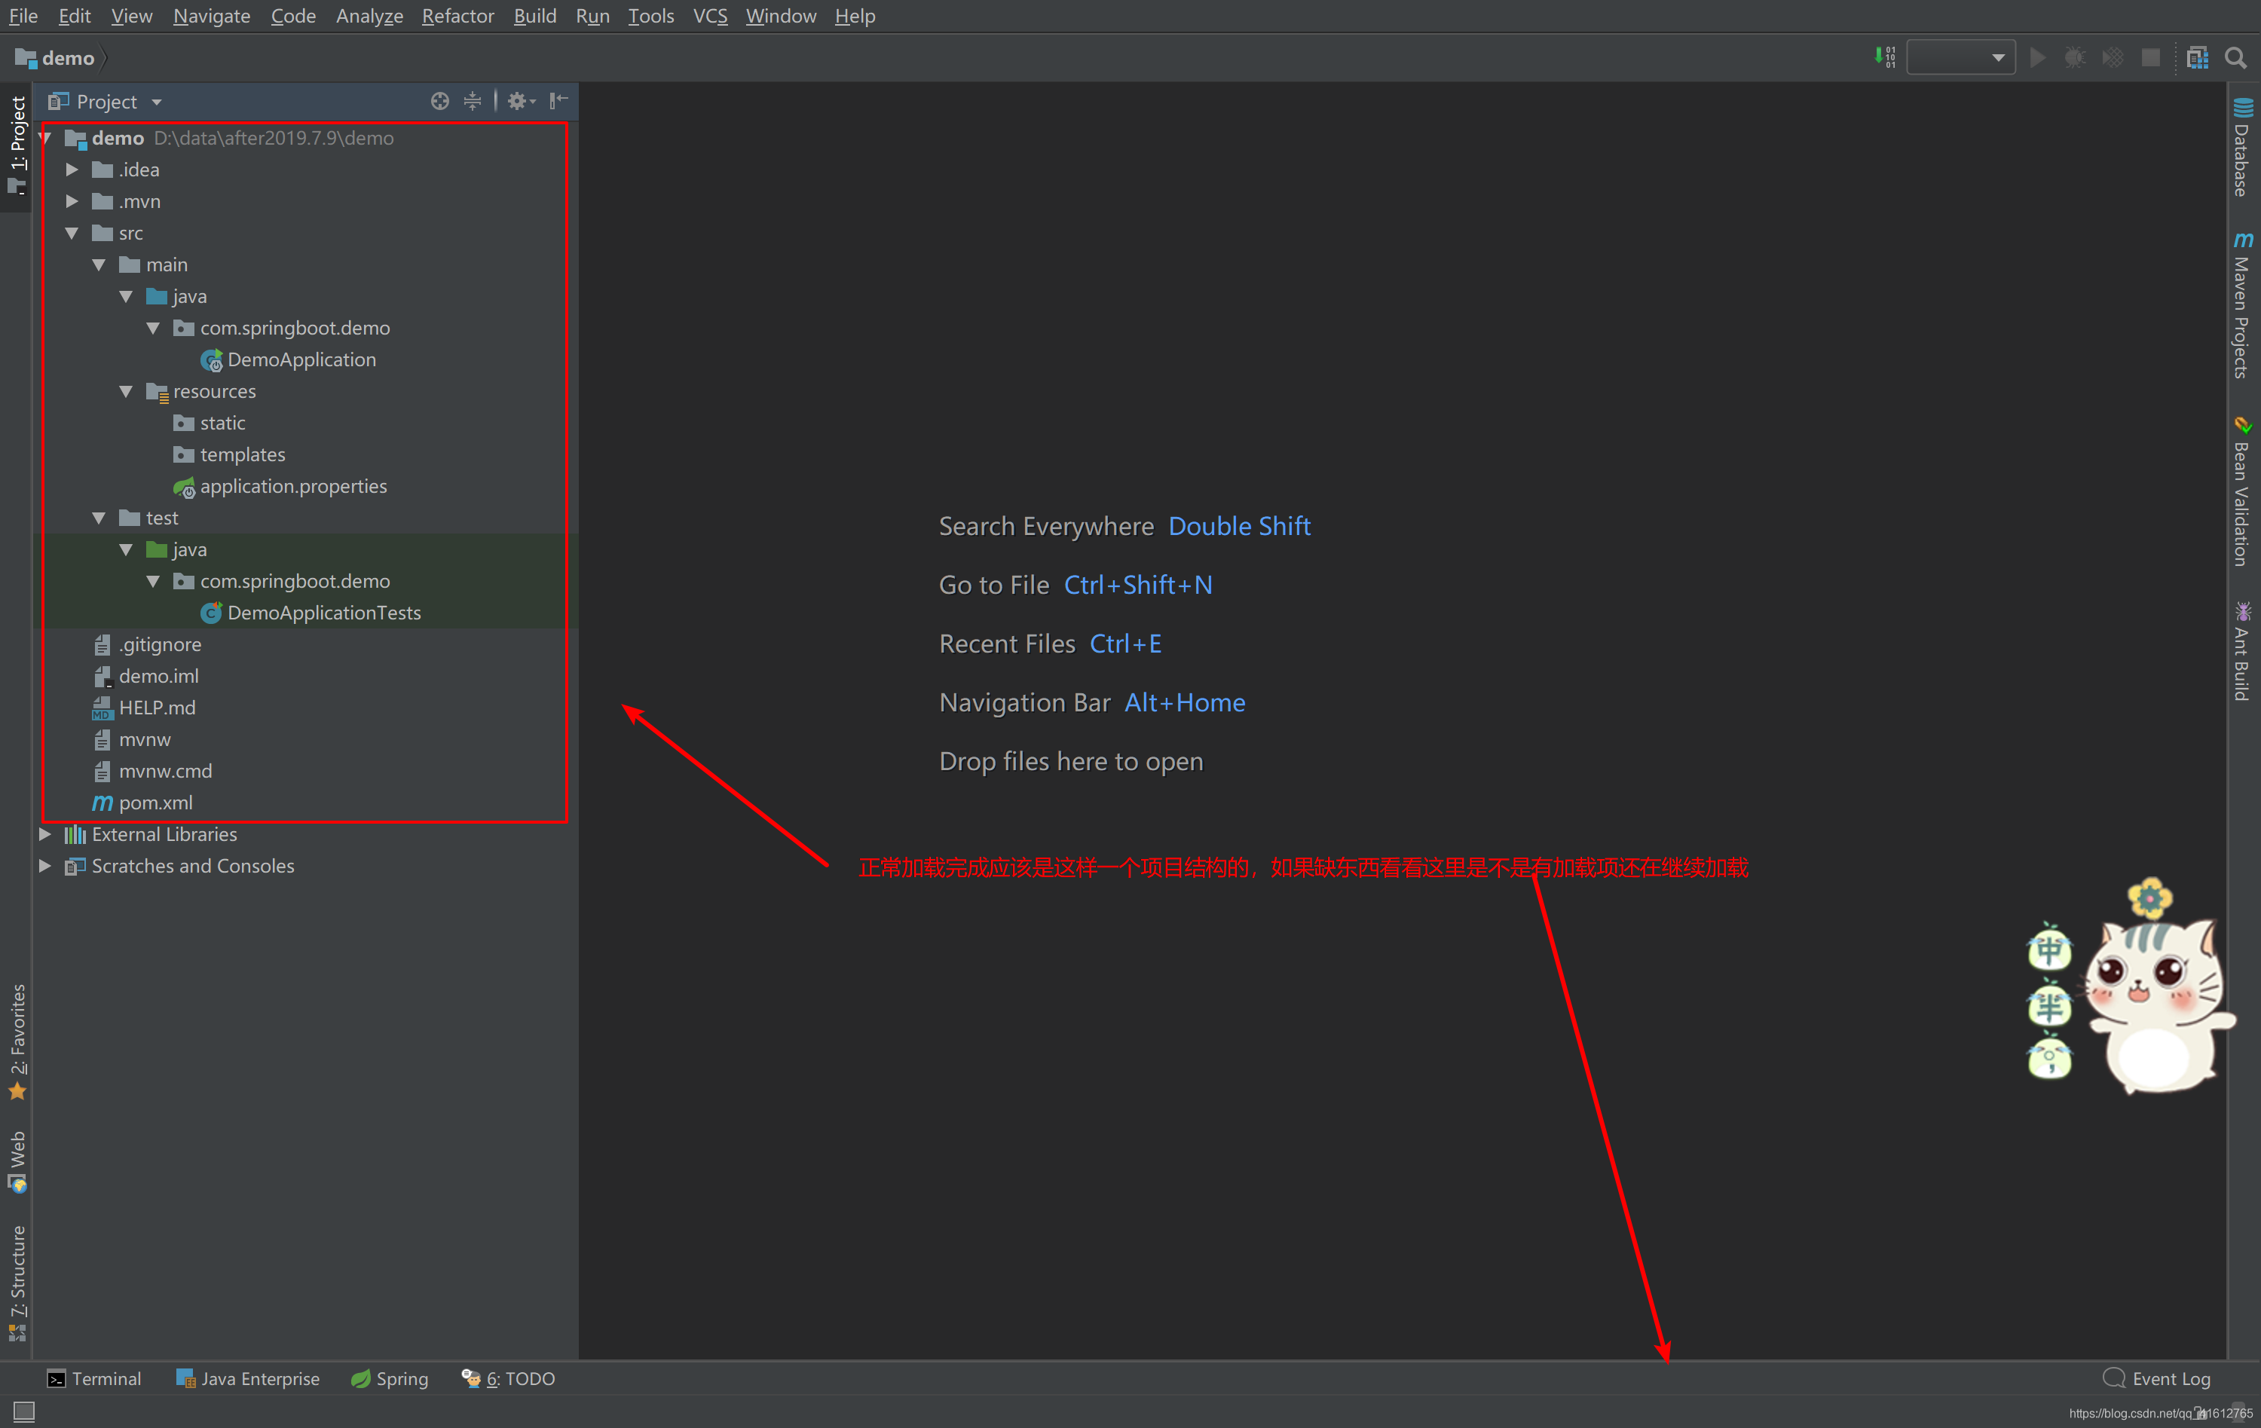Open the Refactor menu

pos(457,16)
